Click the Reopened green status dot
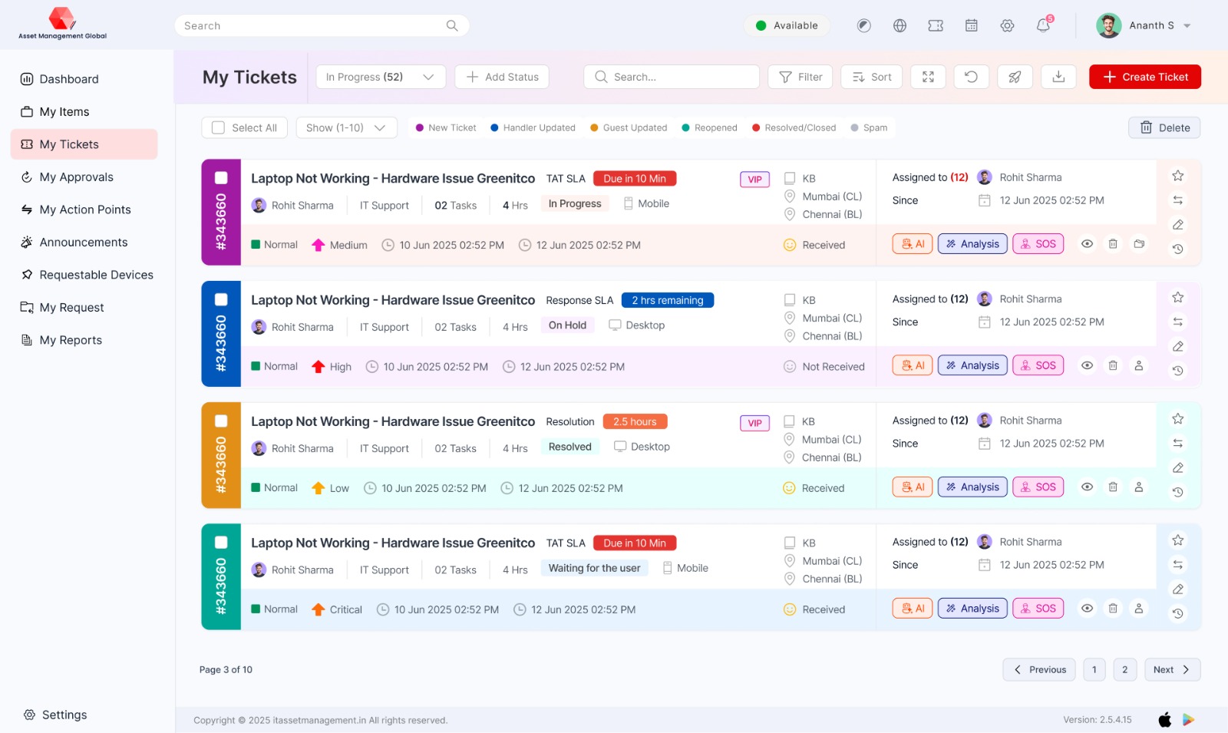This screenshot has height=733, width=1228. (685, 128)
